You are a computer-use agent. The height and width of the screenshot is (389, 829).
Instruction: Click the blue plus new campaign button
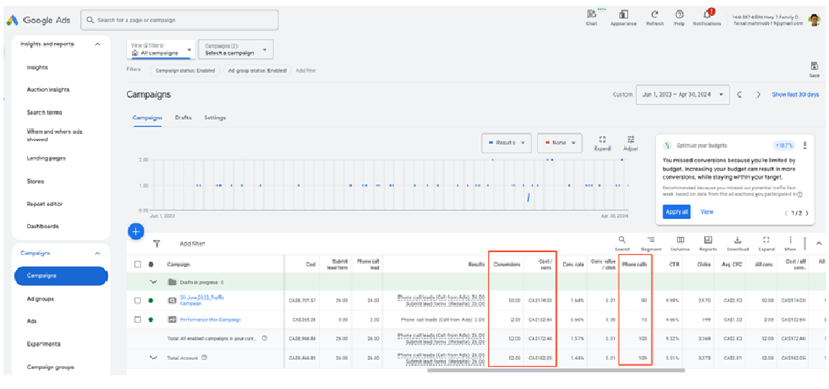(136, 231)
